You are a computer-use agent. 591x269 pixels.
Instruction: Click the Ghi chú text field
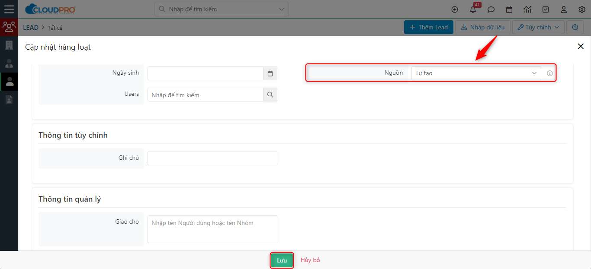pos(212,158)
